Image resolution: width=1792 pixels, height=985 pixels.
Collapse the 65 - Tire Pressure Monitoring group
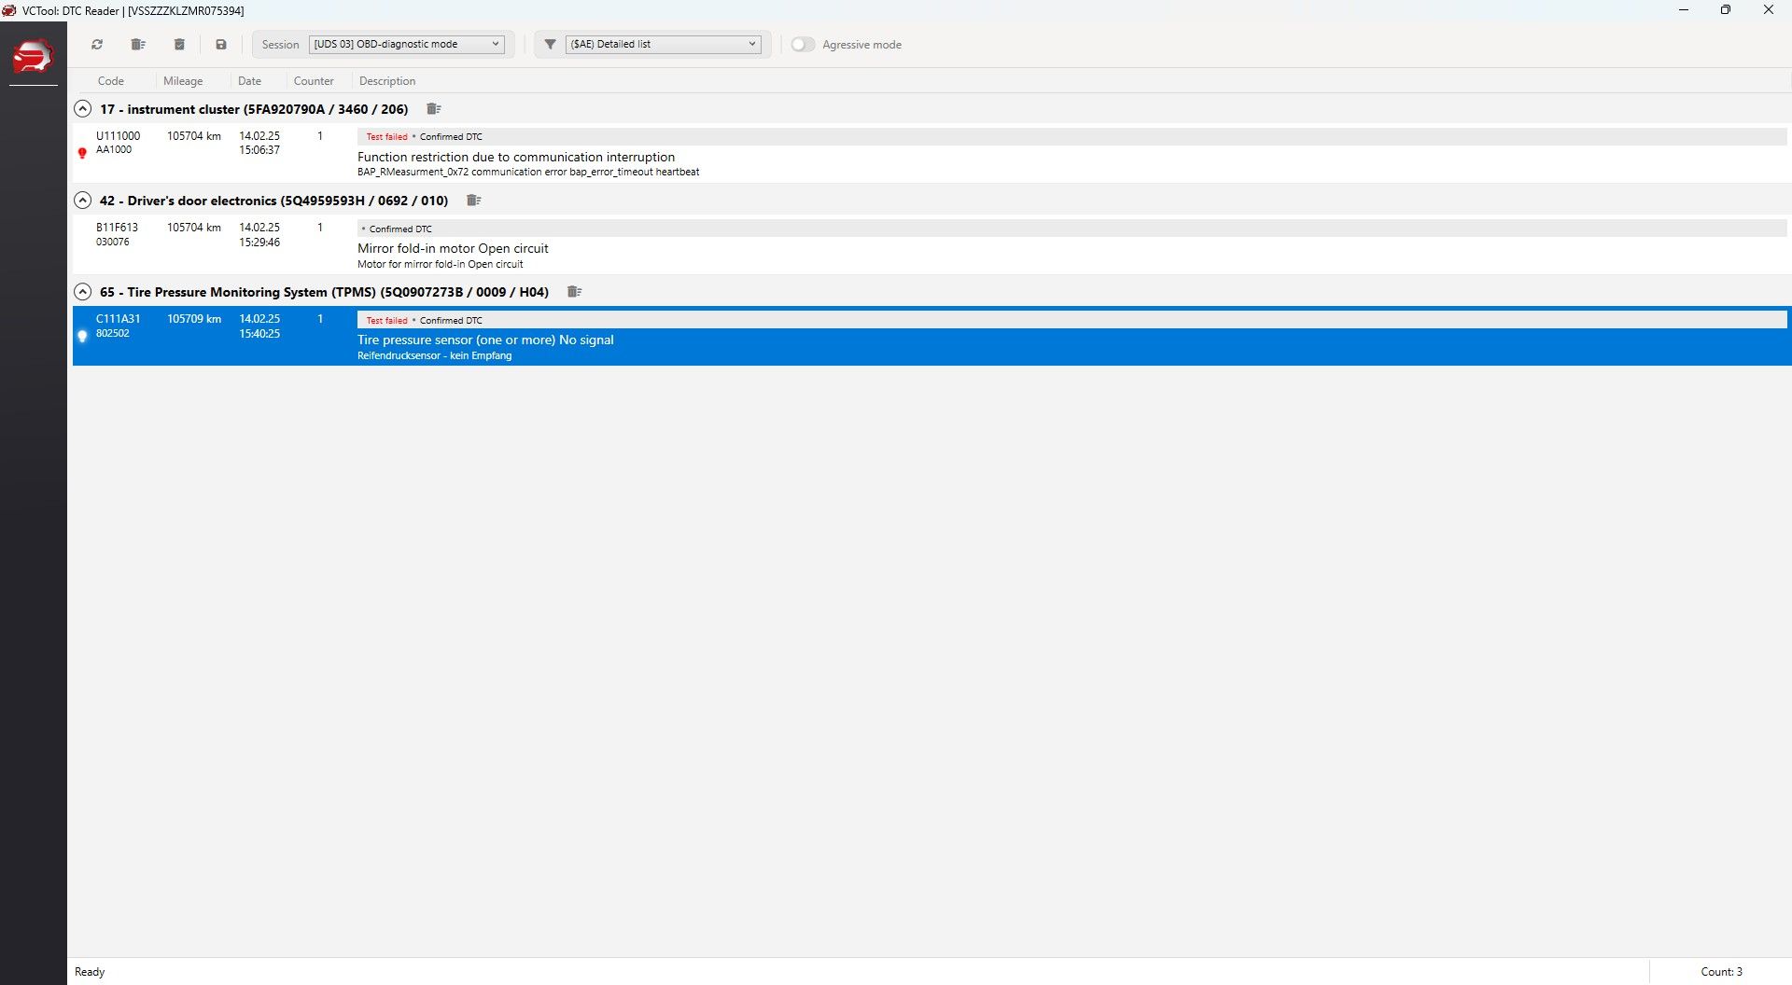83,292
